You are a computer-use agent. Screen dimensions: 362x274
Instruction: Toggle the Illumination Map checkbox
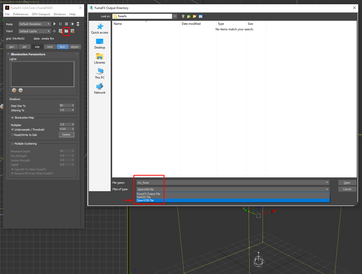tap(13, 118)
